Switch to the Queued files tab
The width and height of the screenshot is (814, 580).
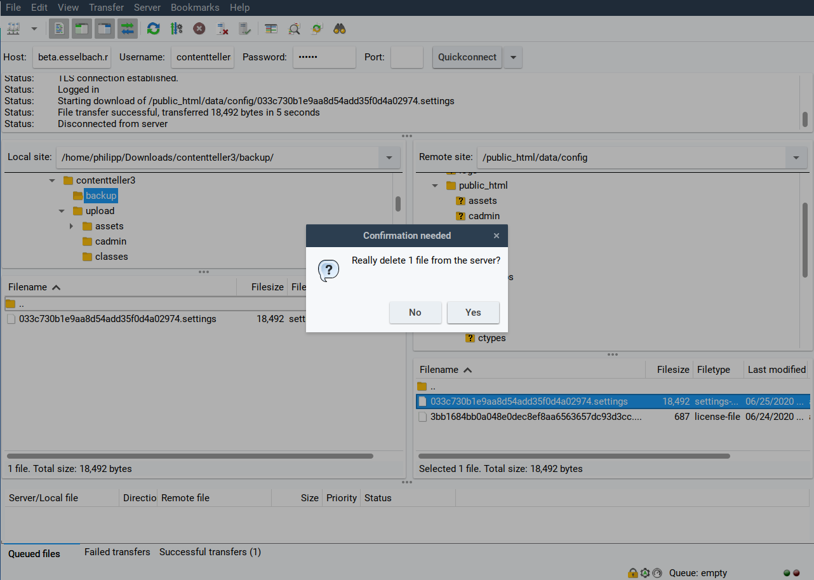pyautogui.click(x=34, y=553)
